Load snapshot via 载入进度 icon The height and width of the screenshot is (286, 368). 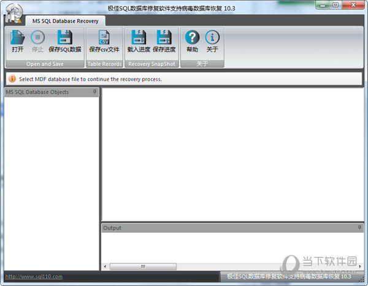139,37
